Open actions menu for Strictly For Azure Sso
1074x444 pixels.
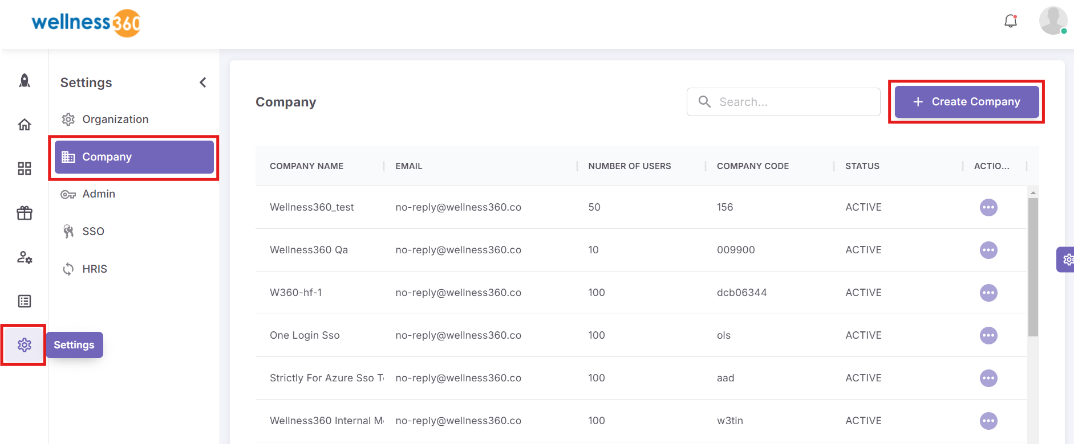(x=988, y=378)
